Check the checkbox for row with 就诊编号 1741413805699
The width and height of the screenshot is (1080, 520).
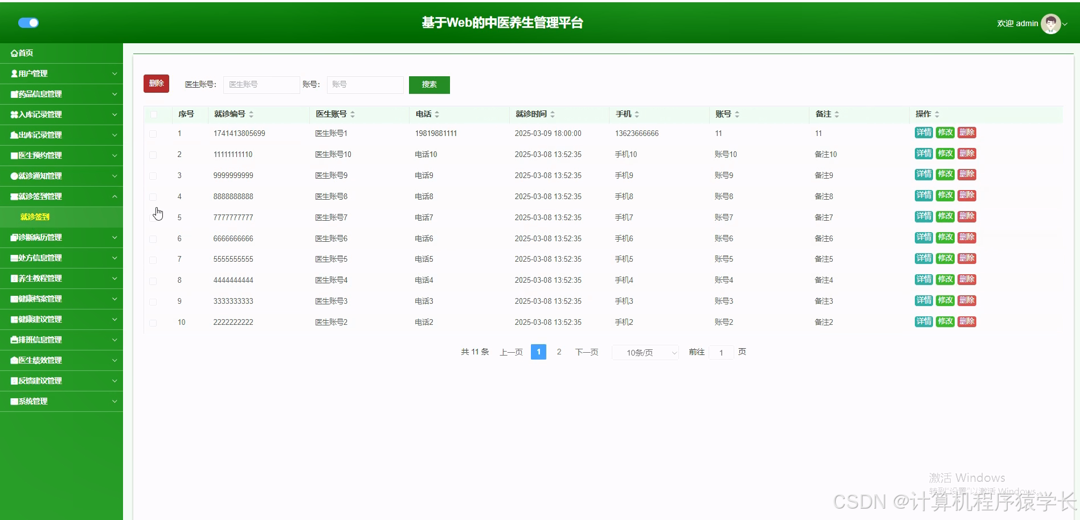tap(153, 134)
